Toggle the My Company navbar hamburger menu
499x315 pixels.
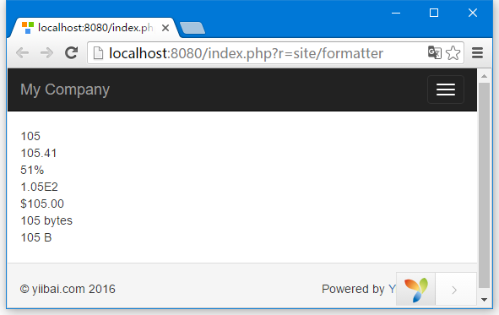(x=446, y=90)
